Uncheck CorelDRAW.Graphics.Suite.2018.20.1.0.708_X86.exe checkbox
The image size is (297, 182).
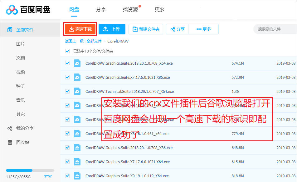(67, 148)
